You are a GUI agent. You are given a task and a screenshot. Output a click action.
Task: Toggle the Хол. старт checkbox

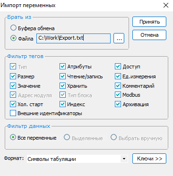pyautogui.click(x=13, y=104)
